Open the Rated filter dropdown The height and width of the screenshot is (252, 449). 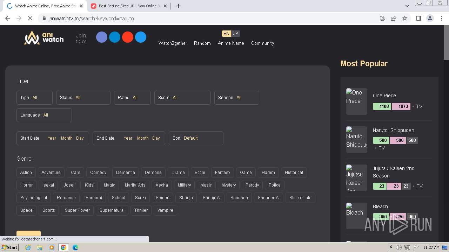pos(132,98)
